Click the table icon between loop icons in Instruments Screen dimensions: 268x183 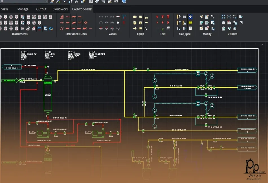click(45, 28)
